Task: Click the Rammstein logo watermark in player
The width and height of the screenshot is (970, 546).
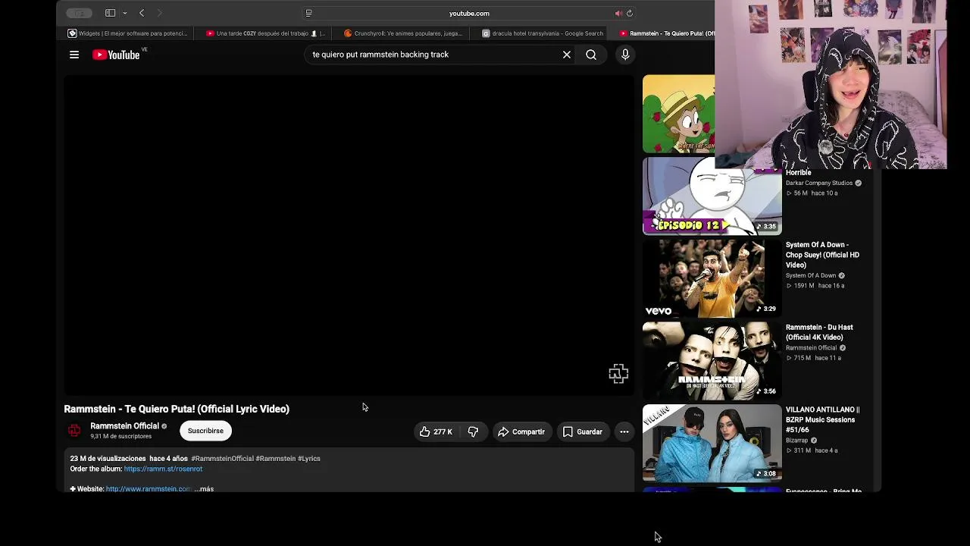Action: (618, 373)
